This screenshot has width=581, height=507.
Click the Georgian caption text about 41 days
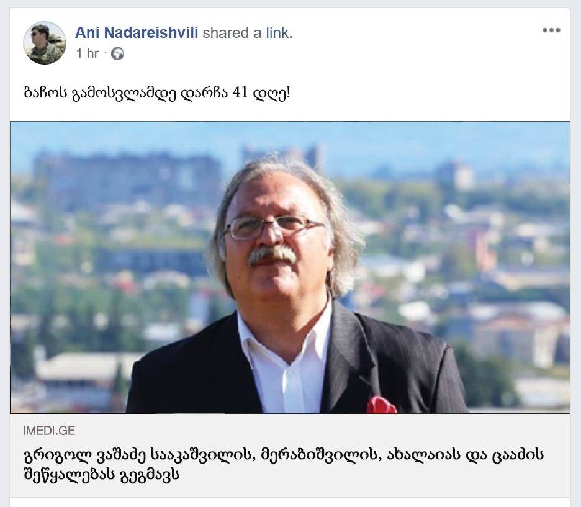(x=157, y=93)
